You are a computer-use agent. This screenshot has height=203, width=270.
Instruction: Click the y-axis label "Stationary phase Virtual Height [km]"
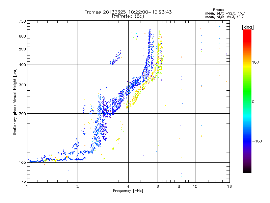click(15, 101)
